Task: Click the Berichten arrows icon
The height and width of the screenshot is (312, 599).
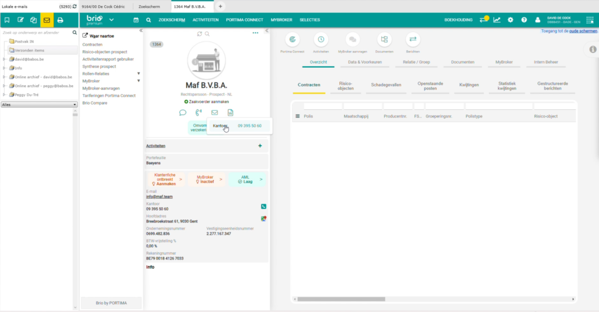Action: (413, 39)
